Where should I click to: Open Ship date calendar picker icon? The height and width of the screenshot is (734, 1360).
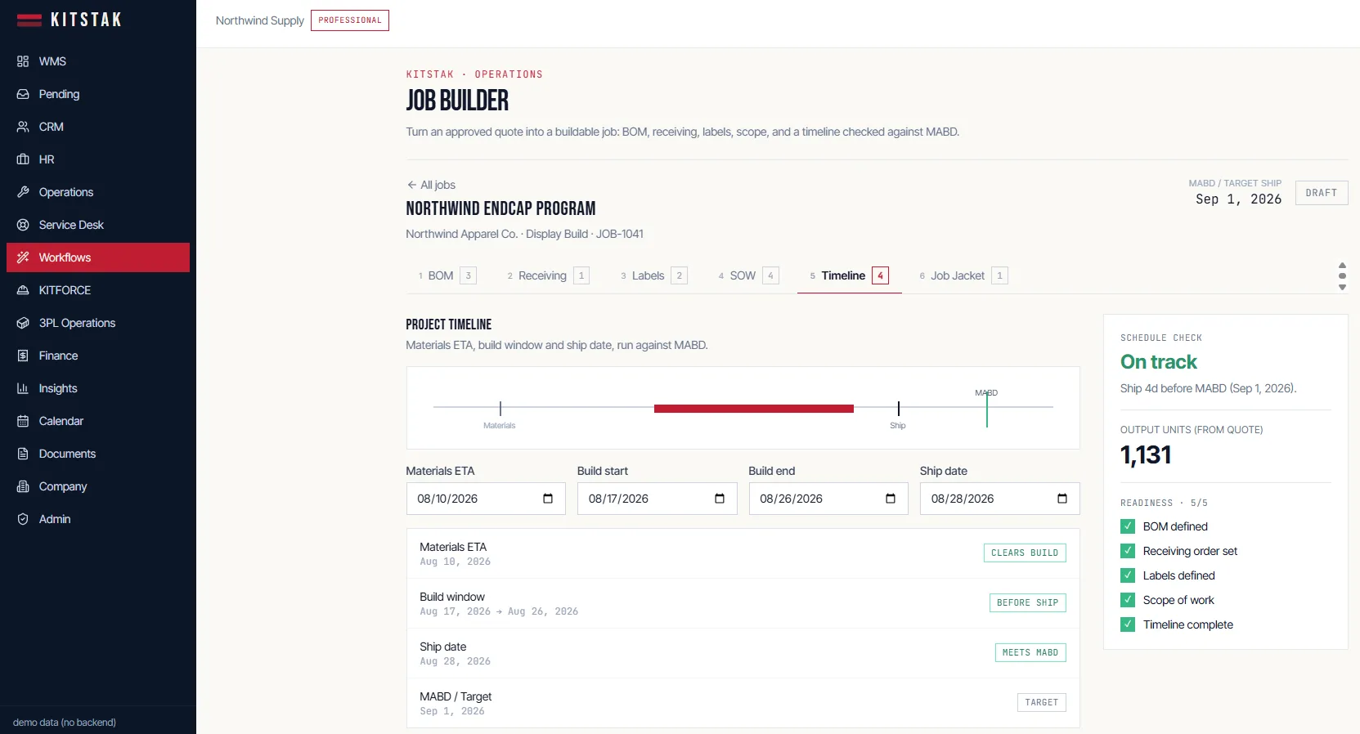point(1062,499)
